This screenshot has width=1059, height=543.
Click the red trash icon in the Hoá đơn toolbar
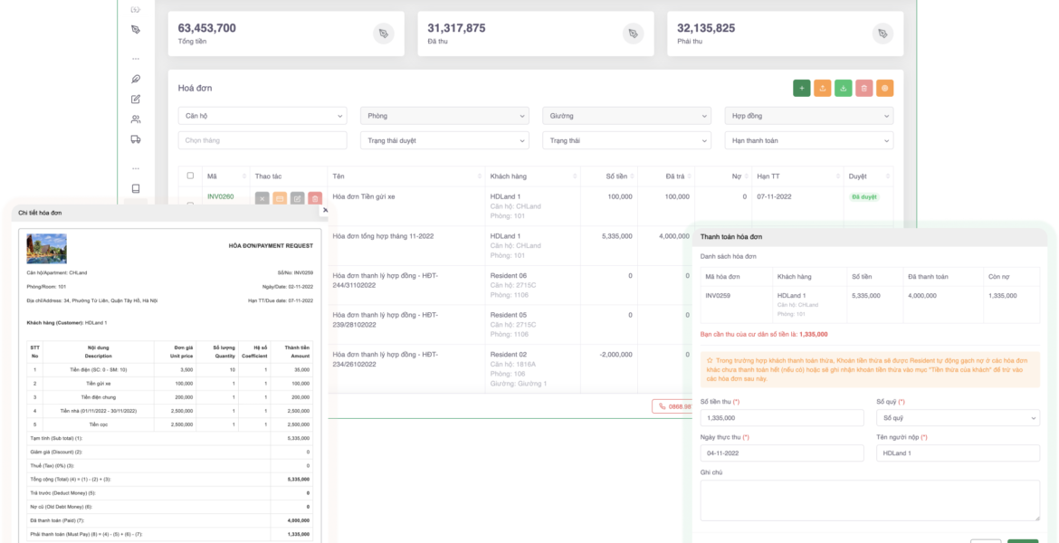[x=863, y=88]
